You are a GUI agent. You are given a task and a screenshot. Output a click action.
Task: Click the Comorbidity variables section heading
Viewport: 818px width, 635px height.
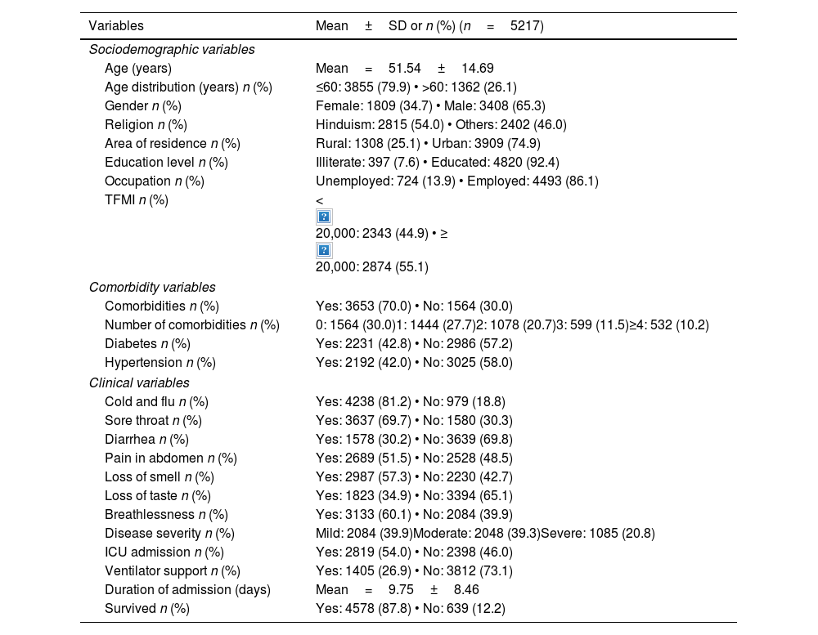(152, 288)
